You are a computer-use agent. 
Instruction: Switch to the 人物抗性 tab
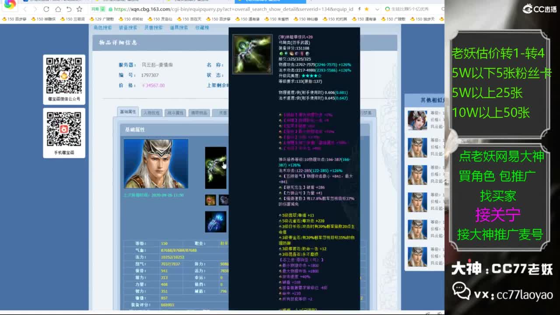[x=151, y=113]
